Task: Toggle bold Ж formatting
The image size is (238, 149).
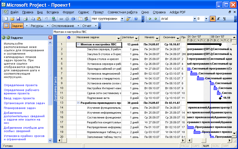Action: pyautogui.click(x=213, y=19)
